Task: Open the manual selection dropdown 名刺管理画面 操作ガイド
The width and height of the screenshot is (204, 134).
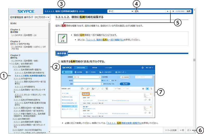Action: click(x=29, y=17)
